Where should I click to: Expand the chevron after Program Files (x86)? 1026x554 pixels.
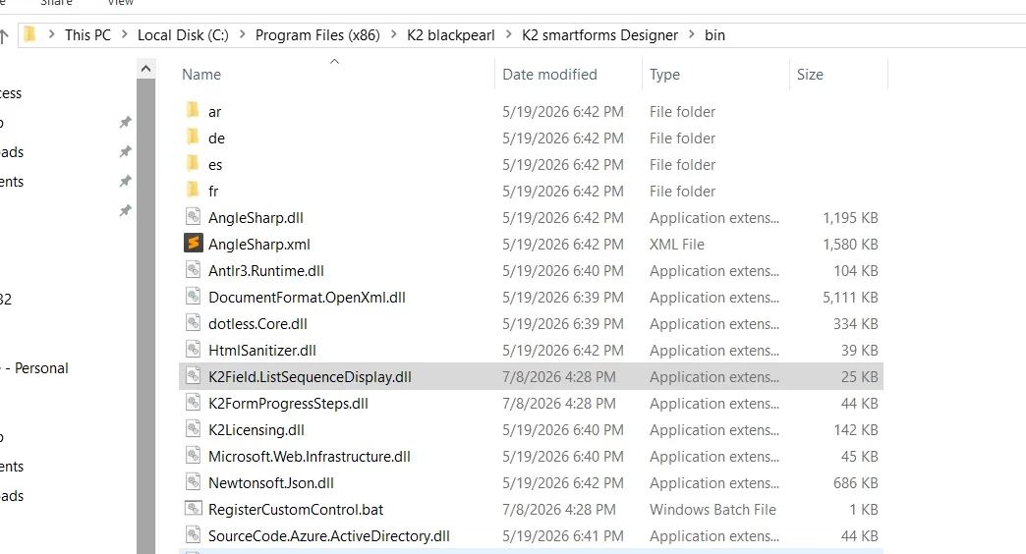(393, 34)
